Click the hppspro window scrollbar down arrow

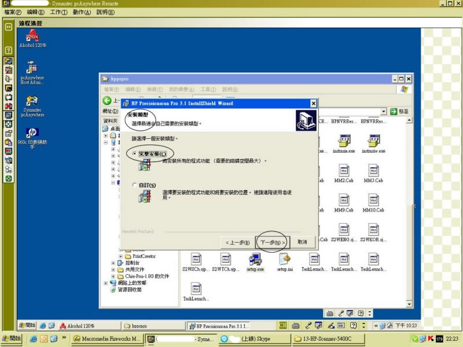tap(409, 304)
